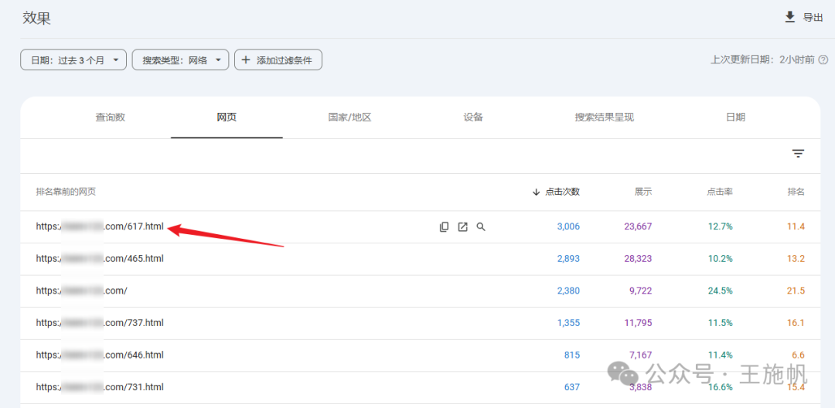The image size is (835, 408).
Task: Sort by the 点击次数 column header
Action: point(556,192)
